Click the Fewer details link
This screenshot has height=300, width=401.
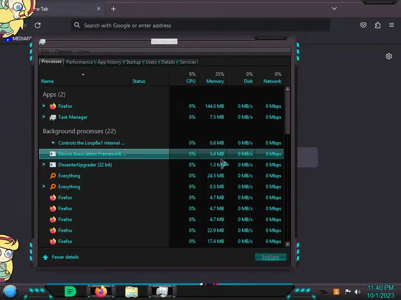65,257
